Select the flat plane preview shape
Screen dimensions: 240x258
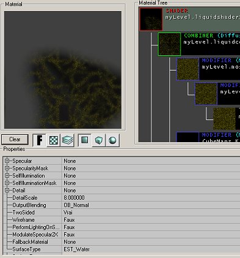click(x=85, y=140)
